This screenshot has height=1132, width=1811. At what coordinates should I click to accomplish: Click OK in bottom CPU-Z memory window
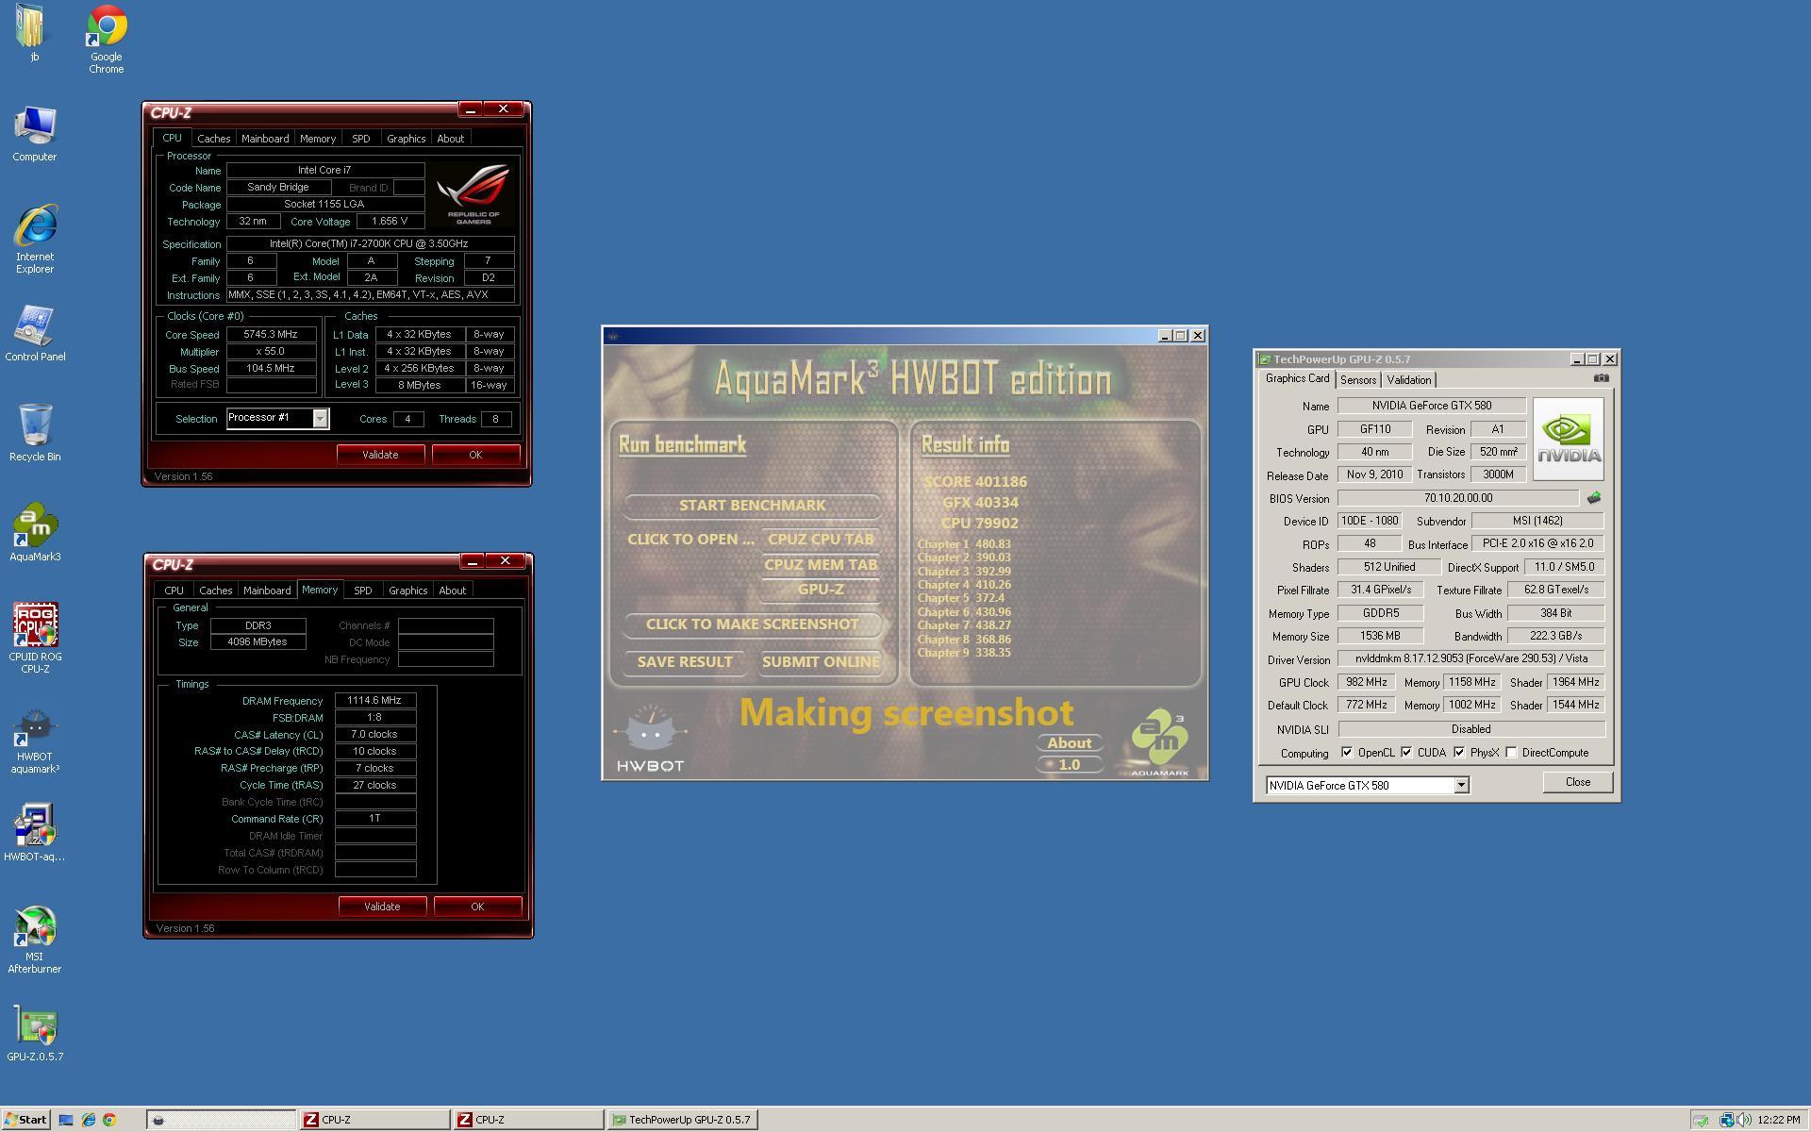[x=477, y=907]
